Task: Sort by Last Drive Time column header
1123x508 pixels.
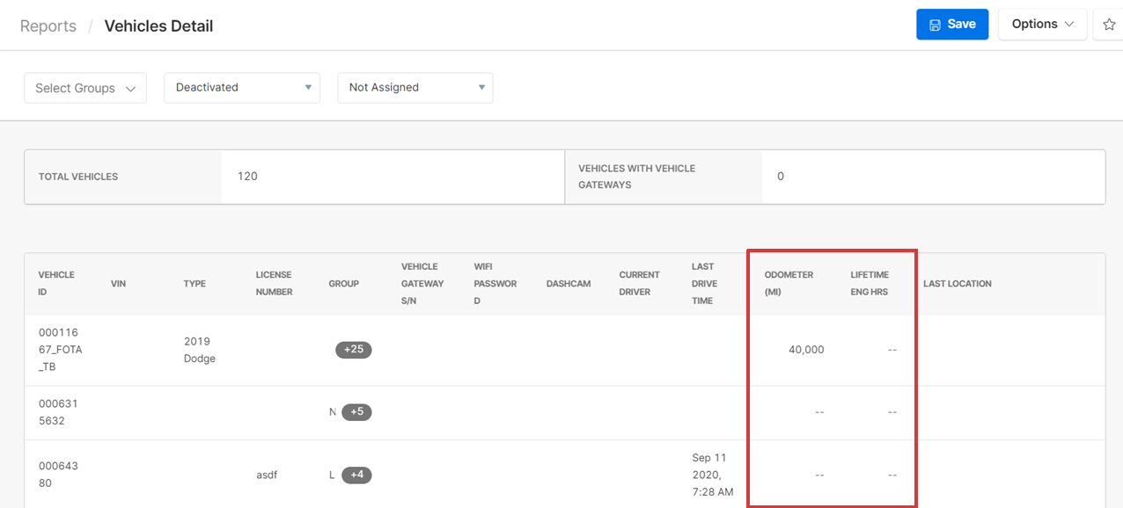Action: tap(704, 283)
